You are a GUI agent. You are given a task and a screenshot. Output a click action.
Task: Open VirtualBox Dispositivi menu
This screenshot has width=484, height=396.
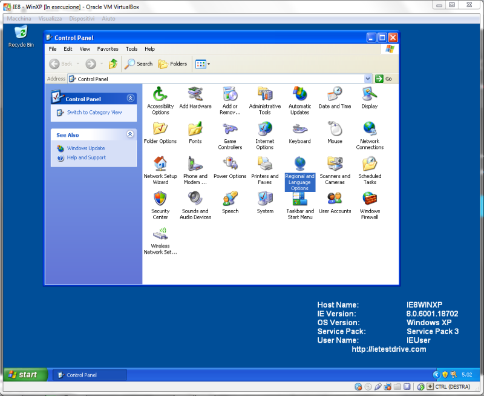[82, 19]
